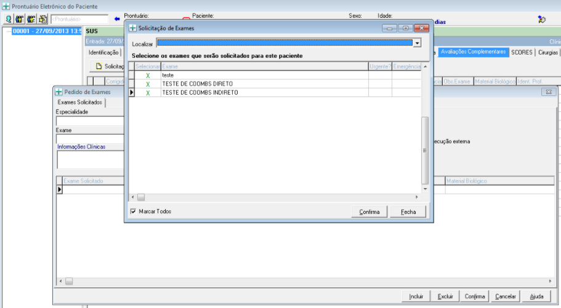Open the Localizar dropdown arrow
The width and height of the screenshot is (561, 308).
(x=417, y=43)
